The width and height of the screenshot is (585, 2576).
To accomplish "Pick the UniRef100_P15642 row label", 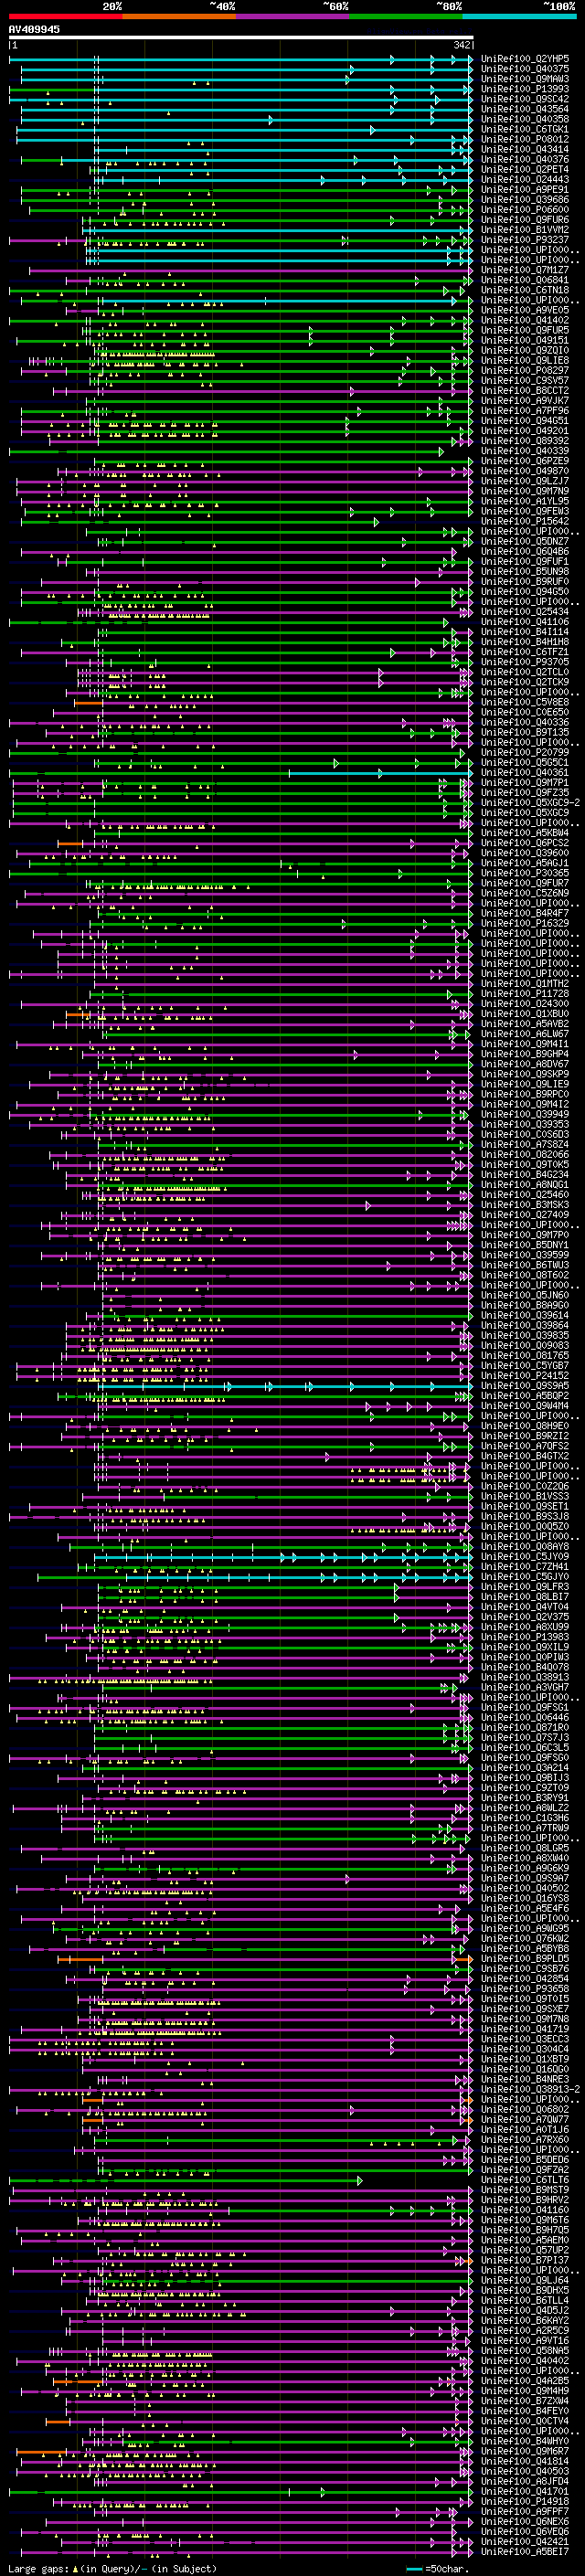I will tap(525, 522).
